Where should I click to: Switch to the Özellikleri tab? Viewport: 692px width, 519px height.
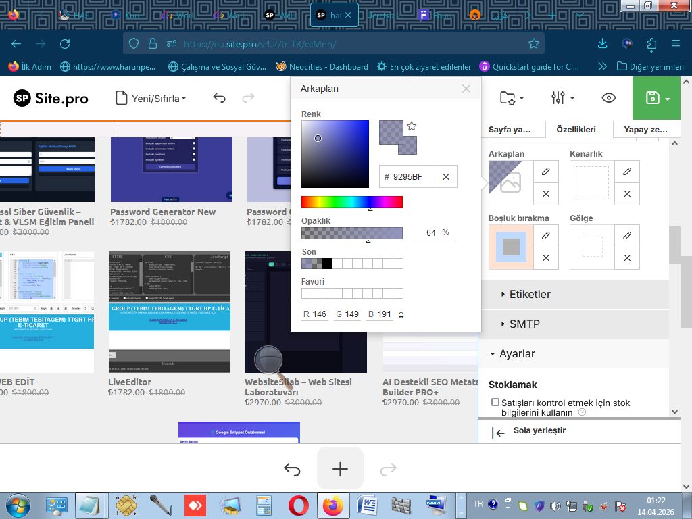pyautogui.click(x=576, y=129)
